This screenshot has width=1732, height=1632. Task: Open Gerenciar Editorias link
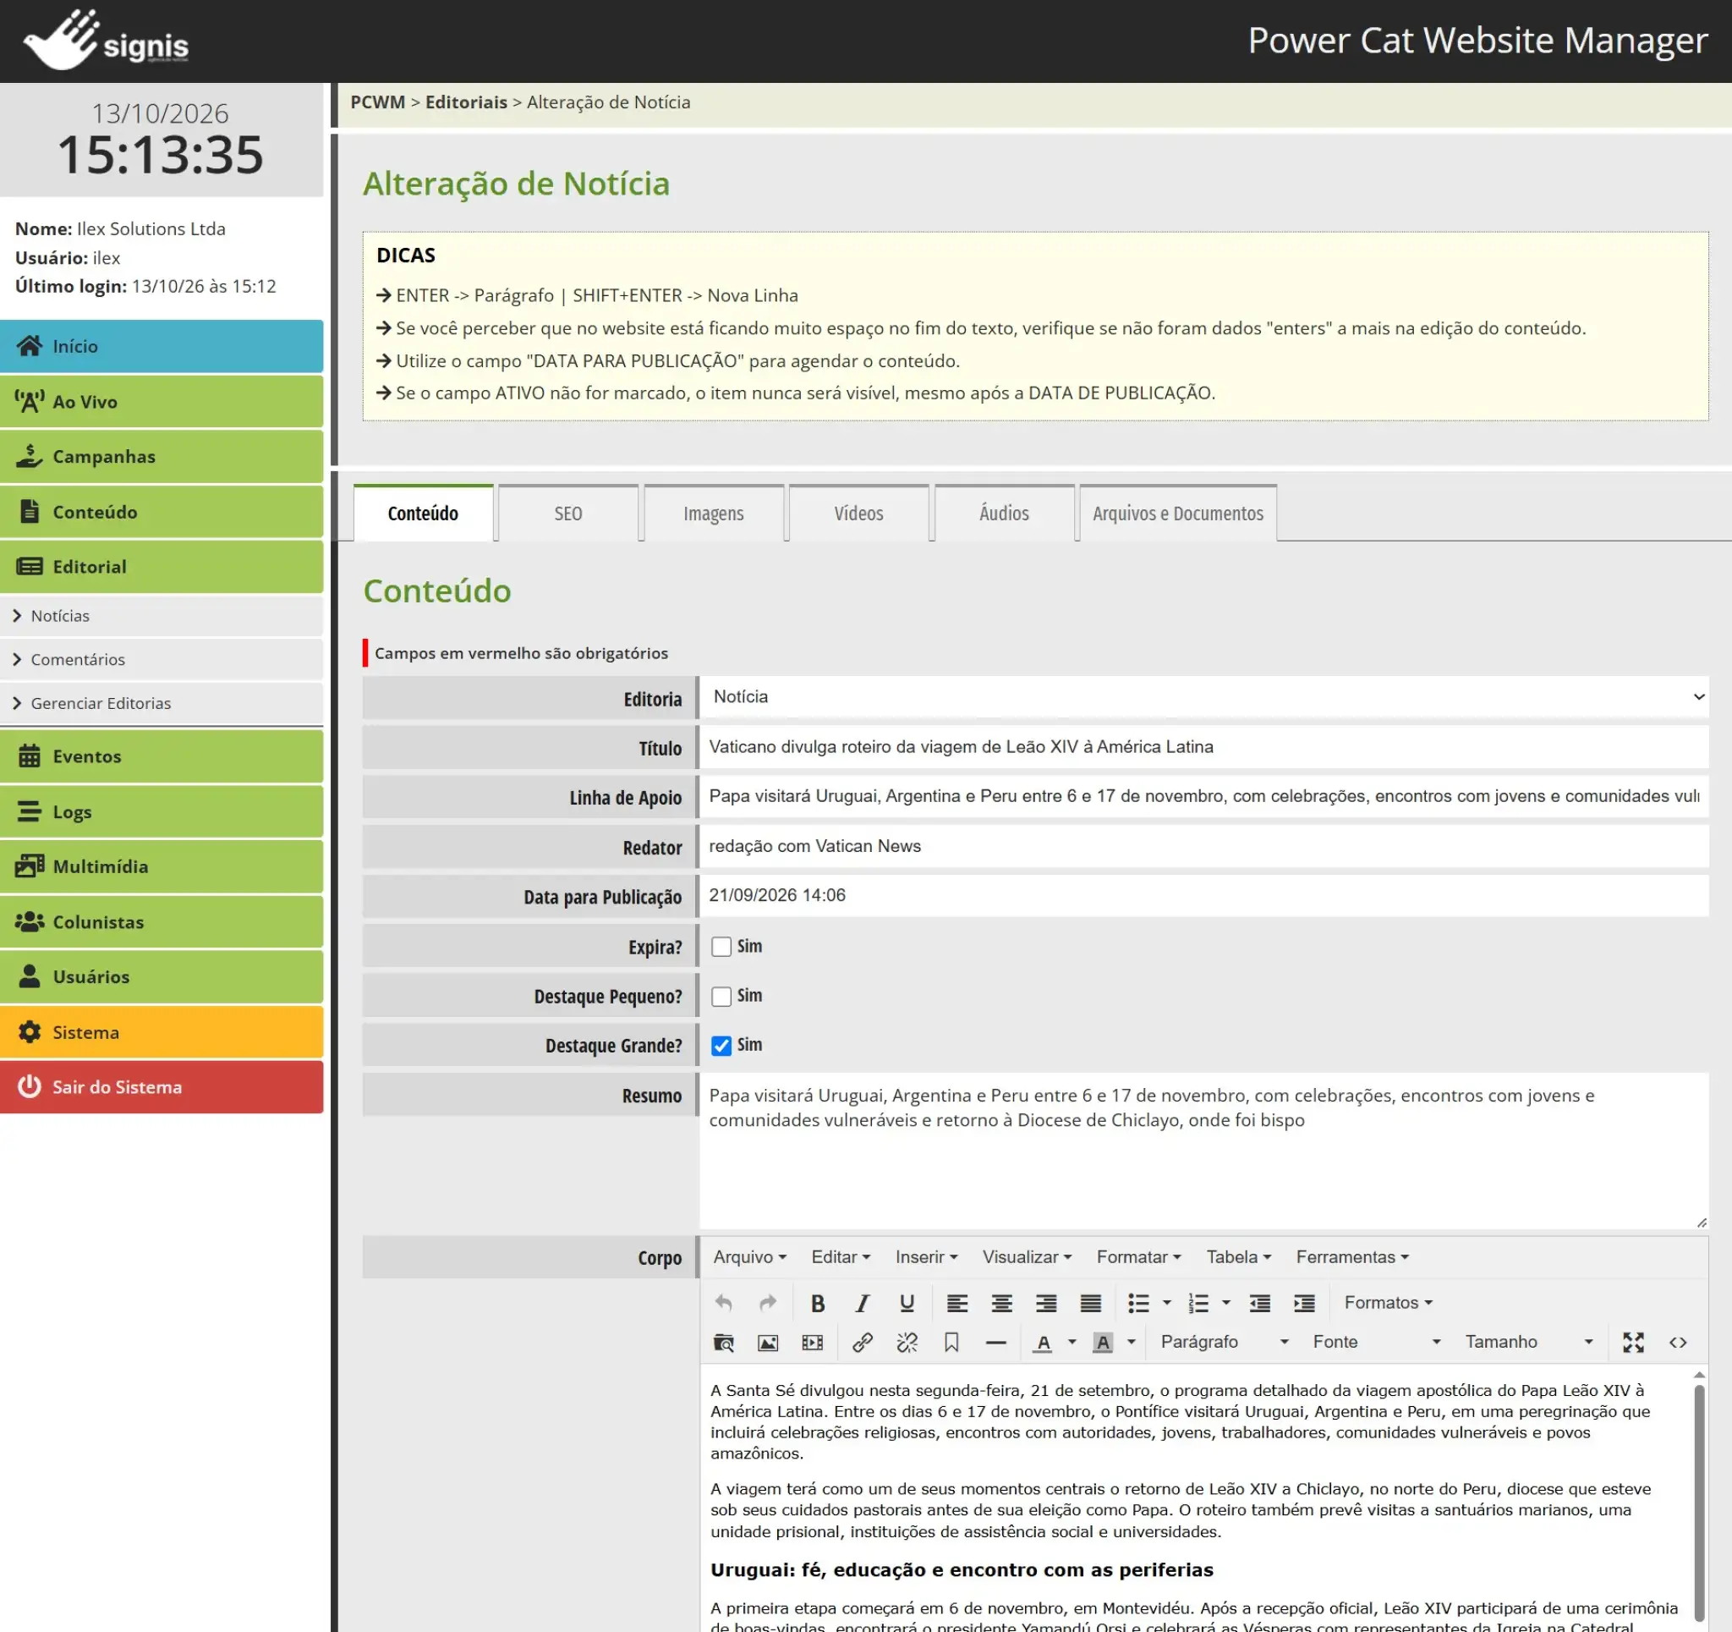pyautogui.click(x=162, y=704)
